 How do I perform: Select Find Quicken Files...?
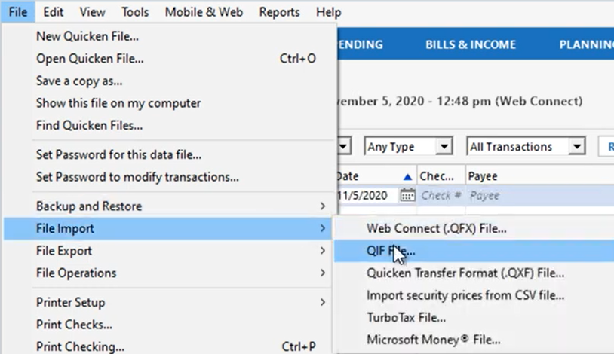(168, 126)
